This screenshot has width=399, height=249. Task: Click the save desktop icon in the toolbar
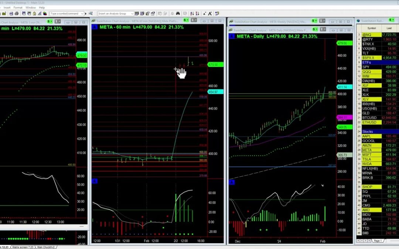coord(11,14)
